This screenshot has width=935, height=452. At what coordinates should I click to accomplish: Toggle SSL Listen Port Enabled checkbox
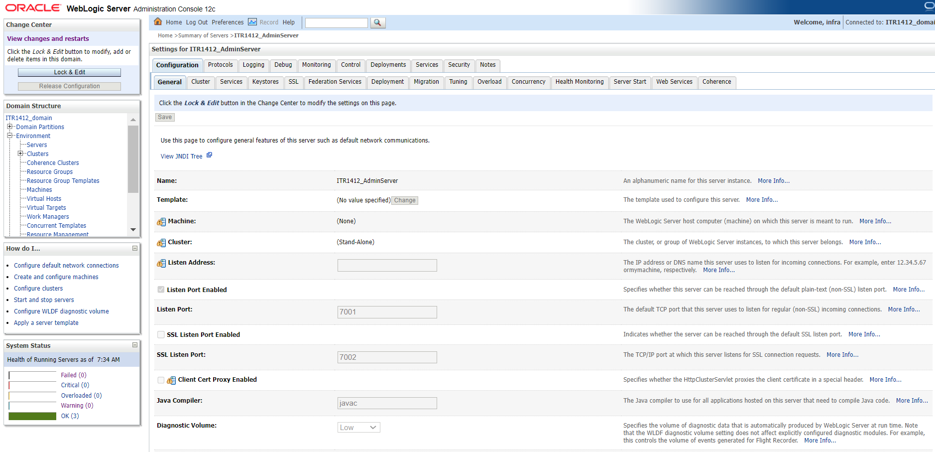click(161, 335)
